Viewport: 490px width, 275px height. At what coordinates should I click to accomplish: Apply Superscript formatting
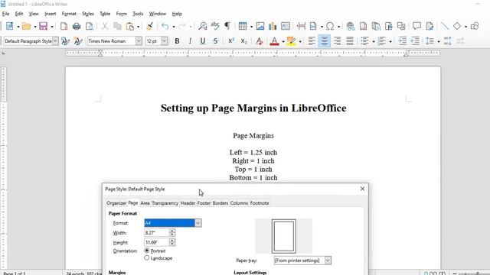pyautogui.click(x=231, y=41)
